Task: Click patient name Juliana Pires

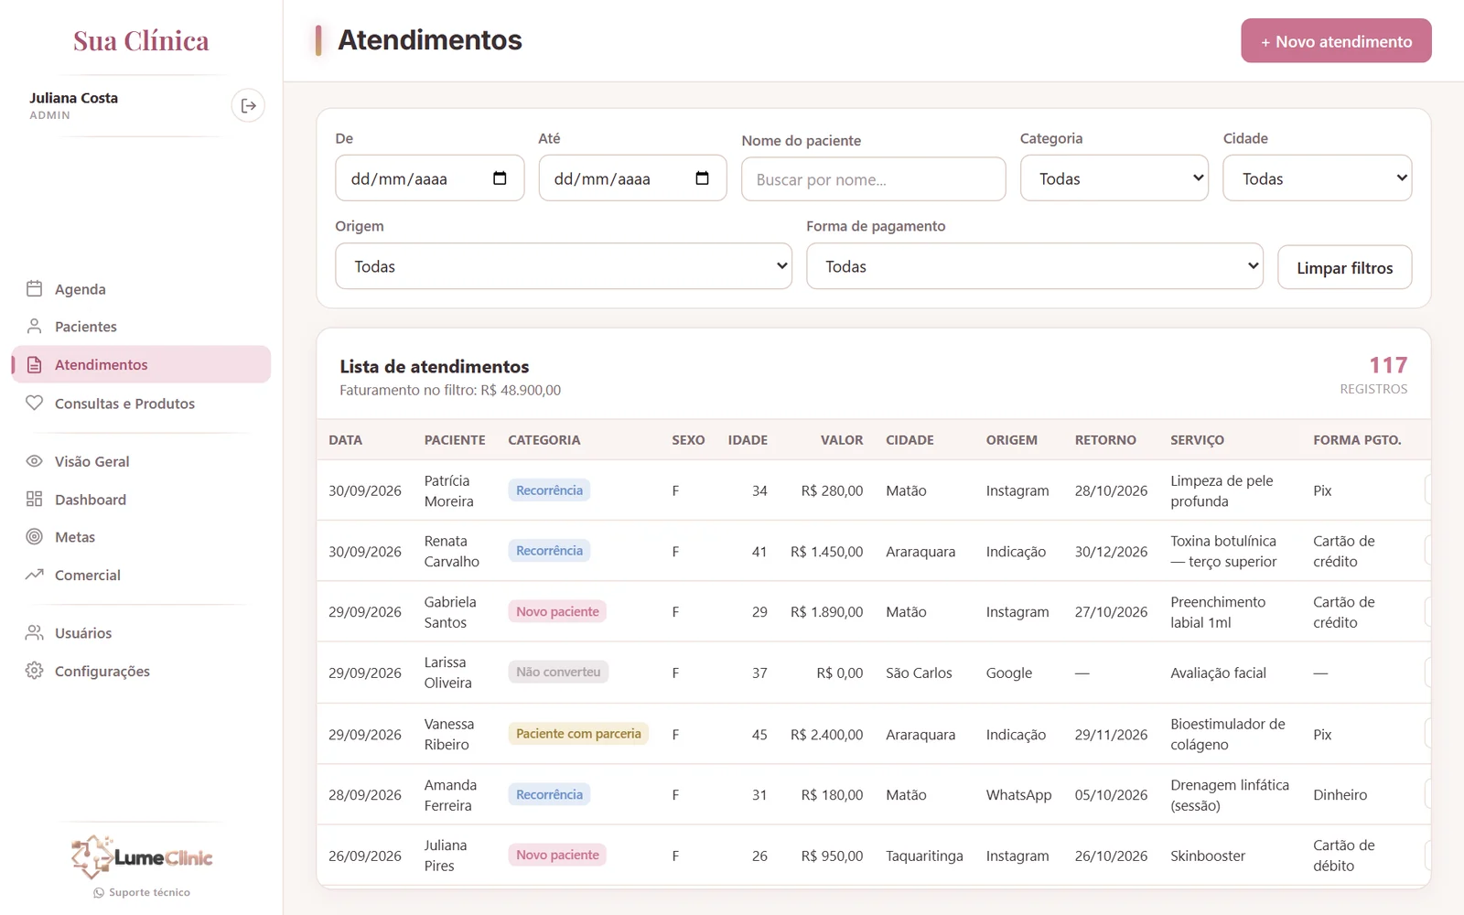Action: (446, 856)
